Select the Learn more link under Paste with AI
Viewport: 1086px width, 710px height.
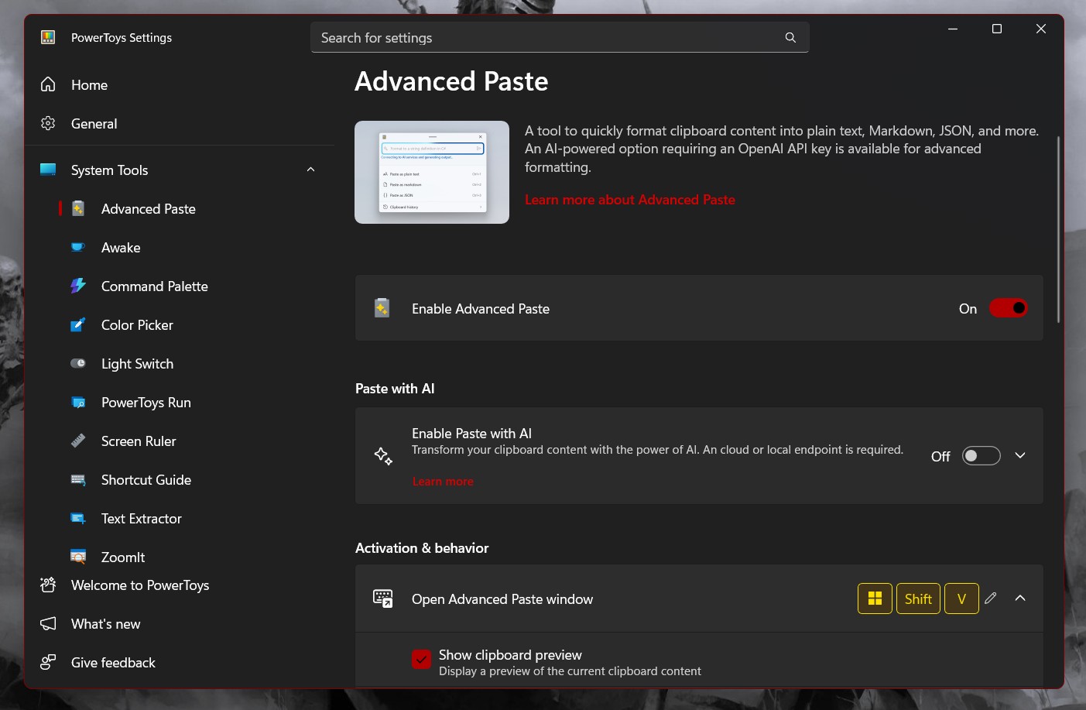(x=443, y=481)
